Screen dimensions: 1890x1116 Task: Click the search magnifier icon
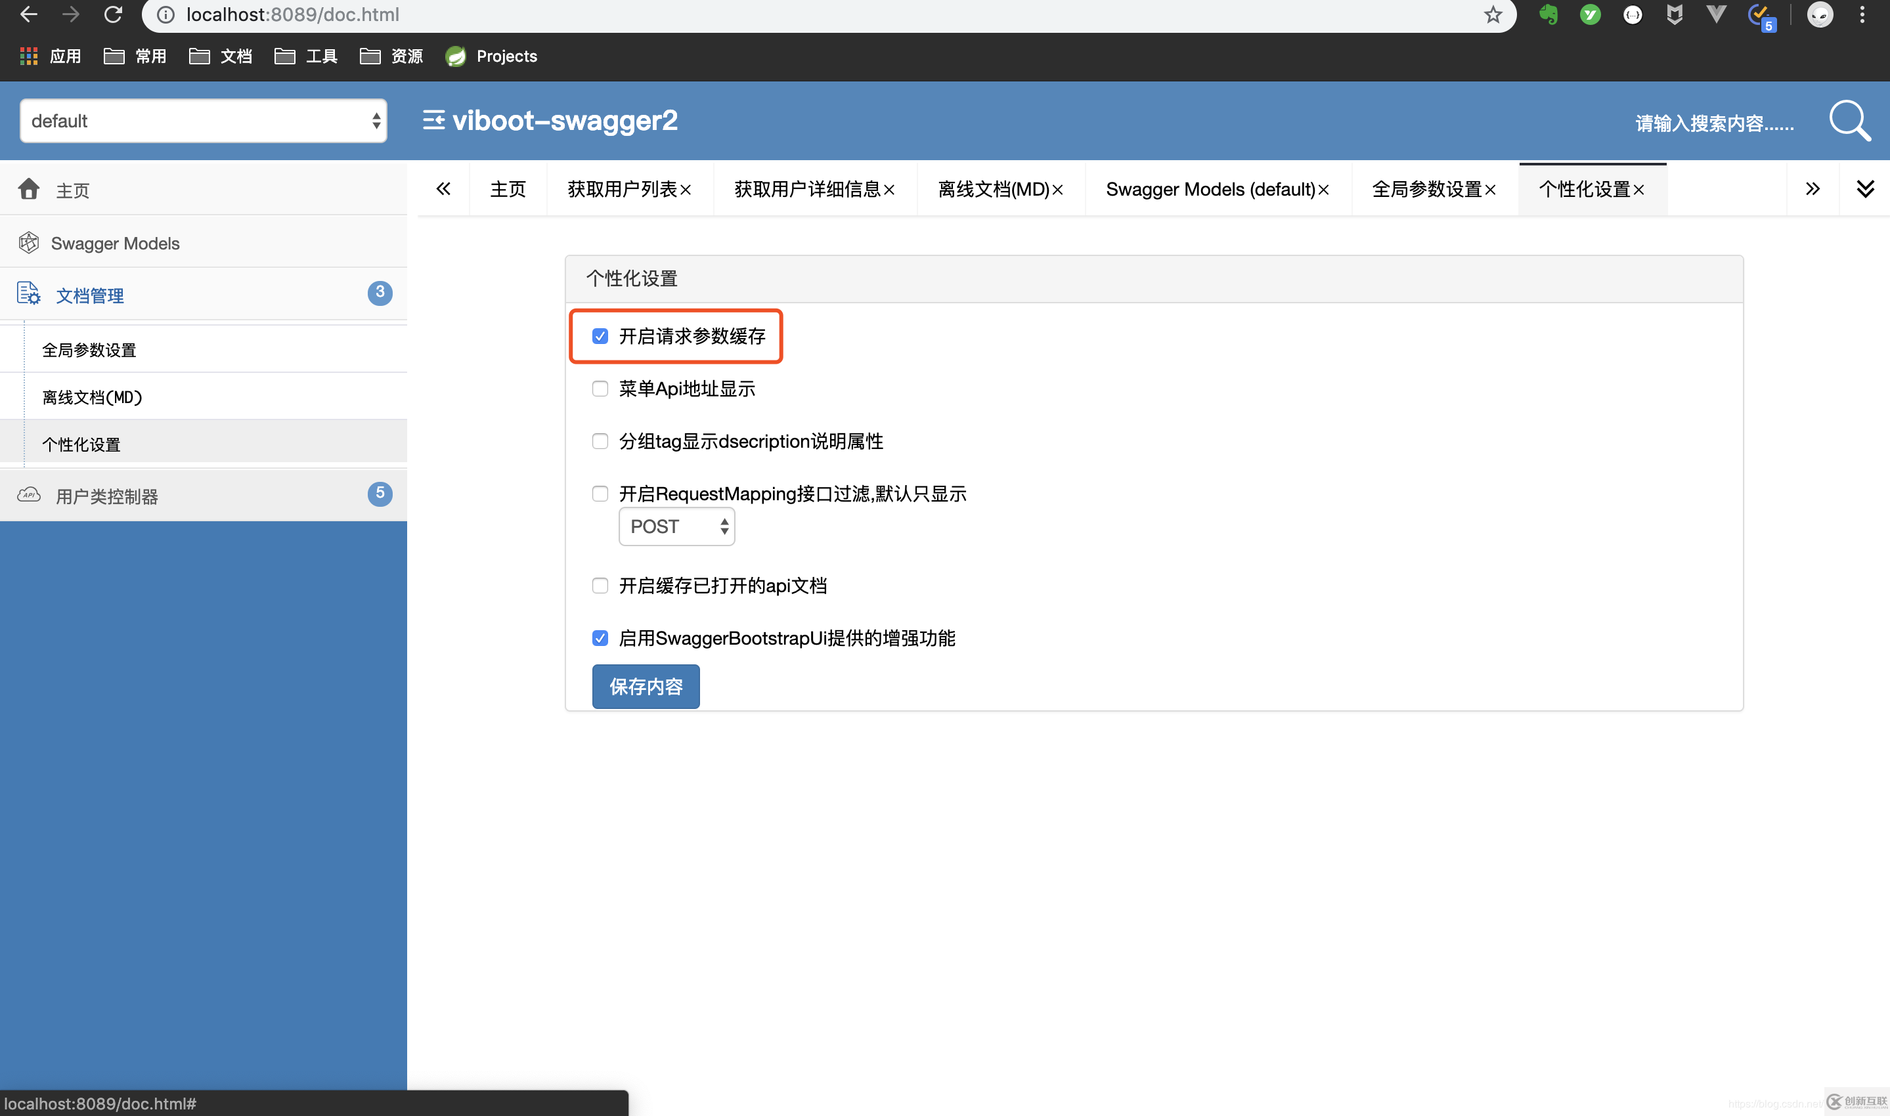pos(1849,120)
